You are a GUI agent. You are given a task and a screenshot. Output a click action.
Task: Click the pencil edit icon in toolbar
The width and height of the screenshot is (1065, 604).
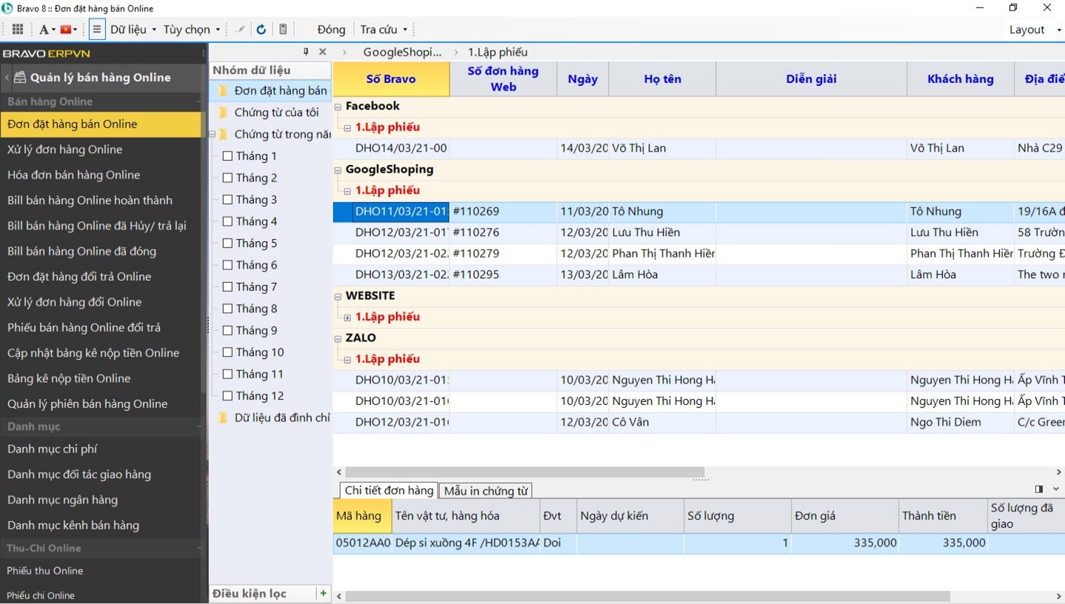pos(240,30)
